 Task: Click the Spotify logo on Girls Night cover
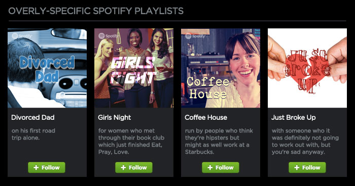pos(108,36)
